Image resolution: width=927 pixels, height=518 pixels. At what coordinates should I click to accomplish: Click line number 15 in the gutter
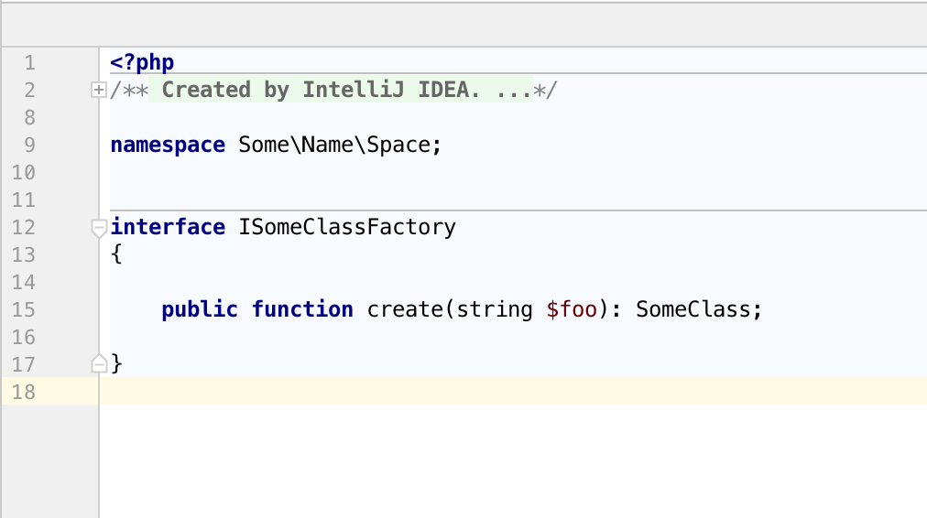(24, 309)
